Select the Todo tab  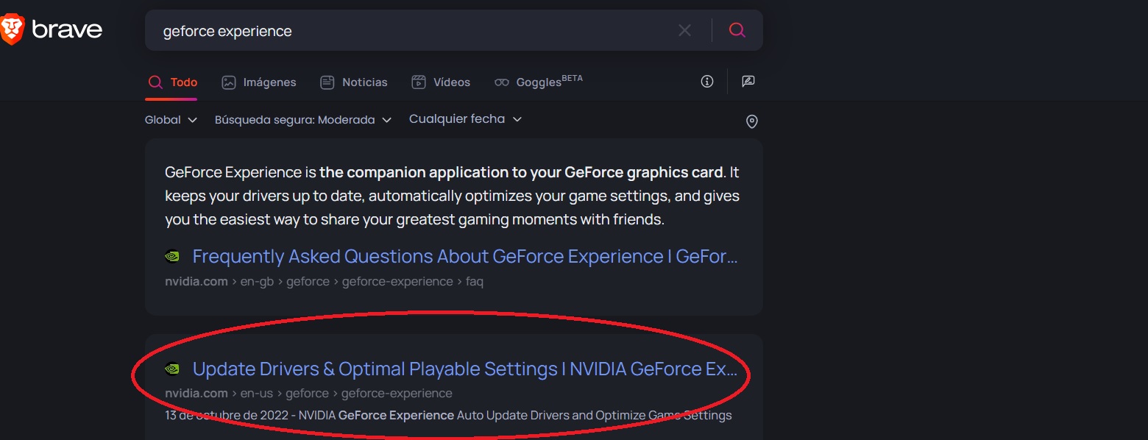click(172, 82)
